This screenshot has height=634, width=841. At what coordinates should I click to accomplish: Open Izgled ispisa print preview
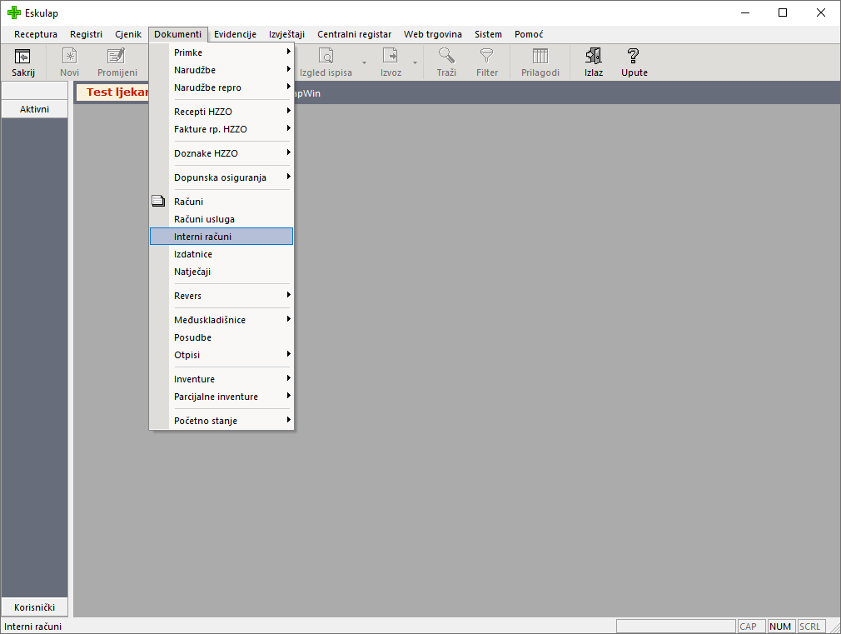click(x=326, y=57)
